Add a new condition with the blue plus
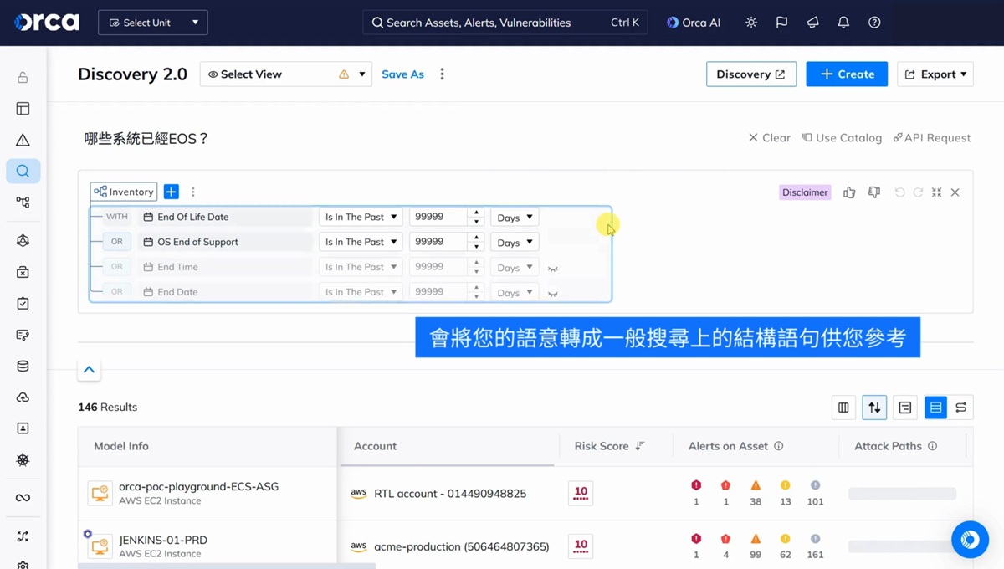Image resolution: width=1004 pixels, height=569 pixels. (171, 192)
